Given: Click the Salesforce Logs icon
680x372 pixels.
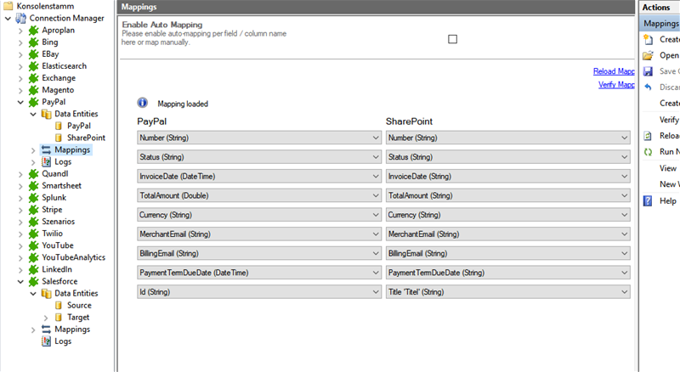Looking at the screenshot, I should (47, 341).
